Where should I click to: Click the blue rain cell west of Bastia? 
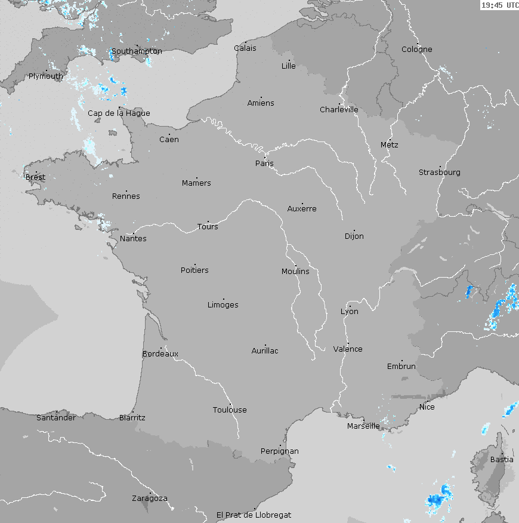pyautogui.click(x=440, y=497)
